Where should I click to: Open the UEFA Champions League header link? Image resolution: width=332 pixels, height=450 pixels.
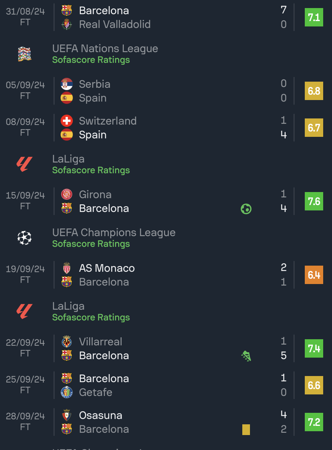(x=113, y=232)
